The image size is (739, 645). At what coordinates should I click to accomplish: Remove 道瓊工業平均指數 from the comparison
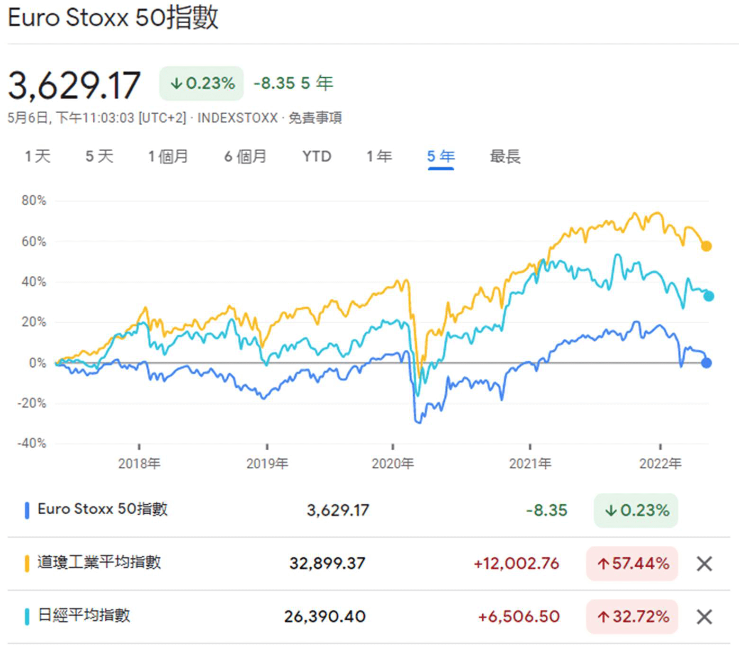(704, 564)
